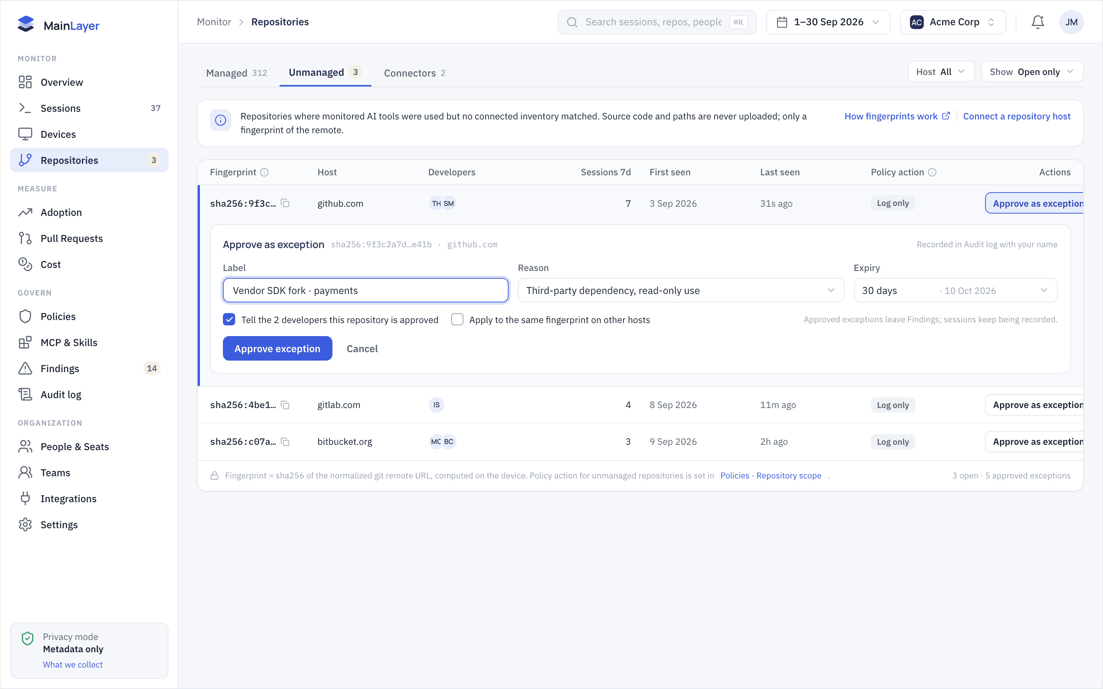Focus the search sessions, repos, people field

pos(657,22)
